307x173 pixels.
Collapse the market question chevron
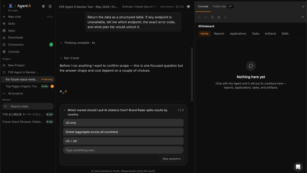[x=65, y=110]
